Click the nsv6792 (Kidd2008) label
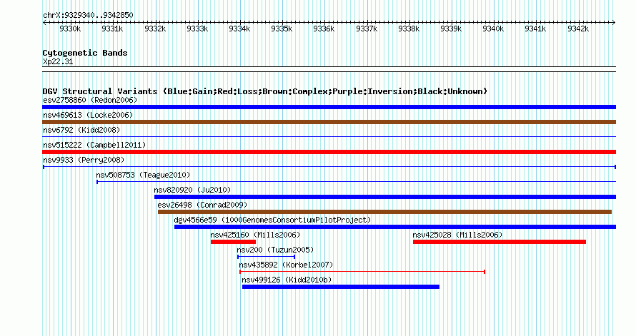Viewport: 636px width, 336px height. pos(81,130)
